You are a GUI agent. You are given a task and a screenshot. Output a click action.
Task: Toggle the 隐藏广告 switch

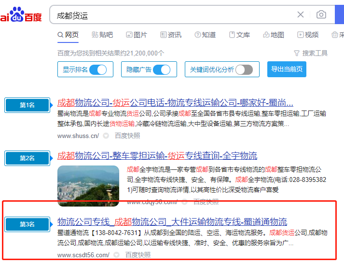162,69
